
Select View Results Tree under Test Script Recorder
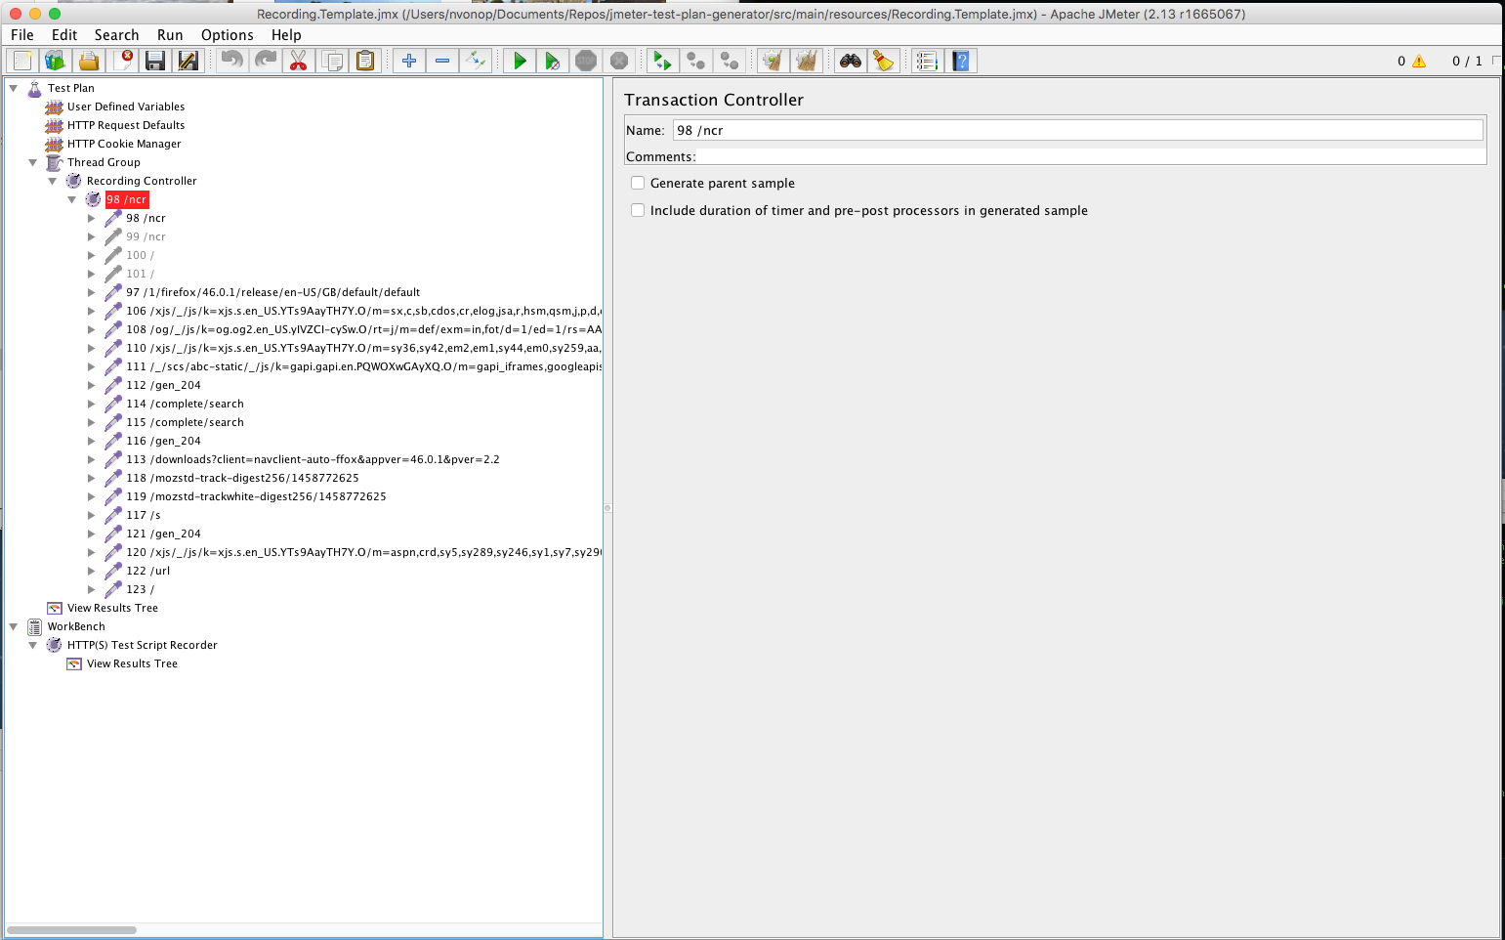(x=132, y=663)
